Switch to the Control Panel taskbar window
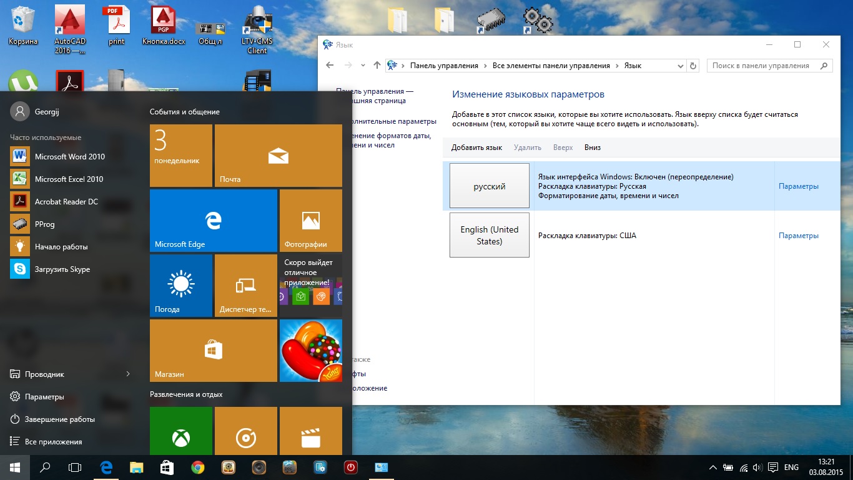The height and width of the screenshot is (480, 853). click(382, 467)
